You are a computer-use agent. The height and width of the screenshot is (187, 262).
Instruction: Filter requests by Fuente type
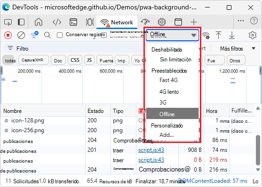[105, 60]
